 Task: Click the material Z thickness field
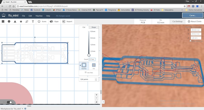point(196,38)
